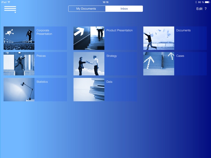Open the Data stacked-books thumbnail

tap(89, 90)
